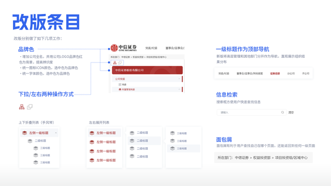Click the large red org-tree icon under 下拉/左右两种操作方式
The height and width of the screenshot is (186, 331).
22,107
